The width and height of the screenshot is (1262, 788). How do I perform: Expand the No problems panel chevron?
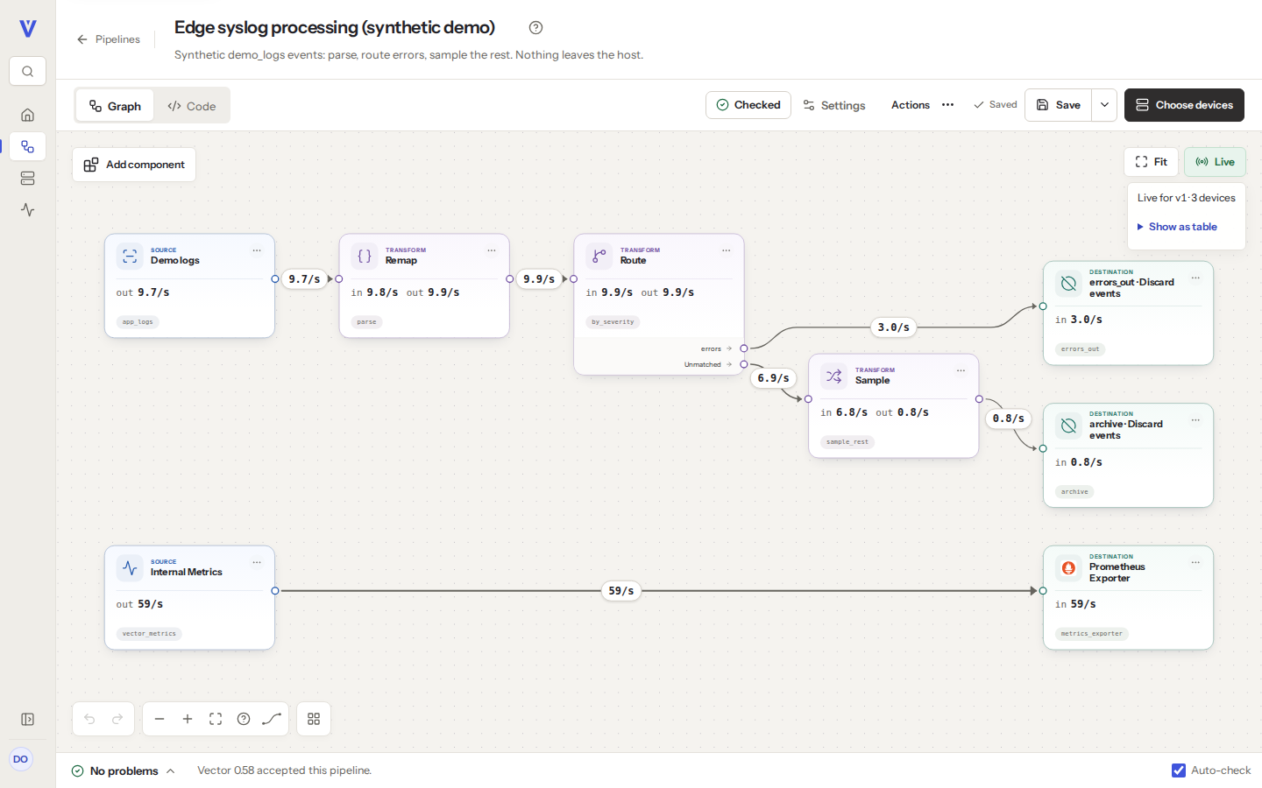(x=171, y=771)
